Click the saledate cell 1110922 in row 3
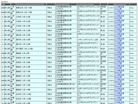The width and height of the screenshot is (138, 104). pos(111,31)
